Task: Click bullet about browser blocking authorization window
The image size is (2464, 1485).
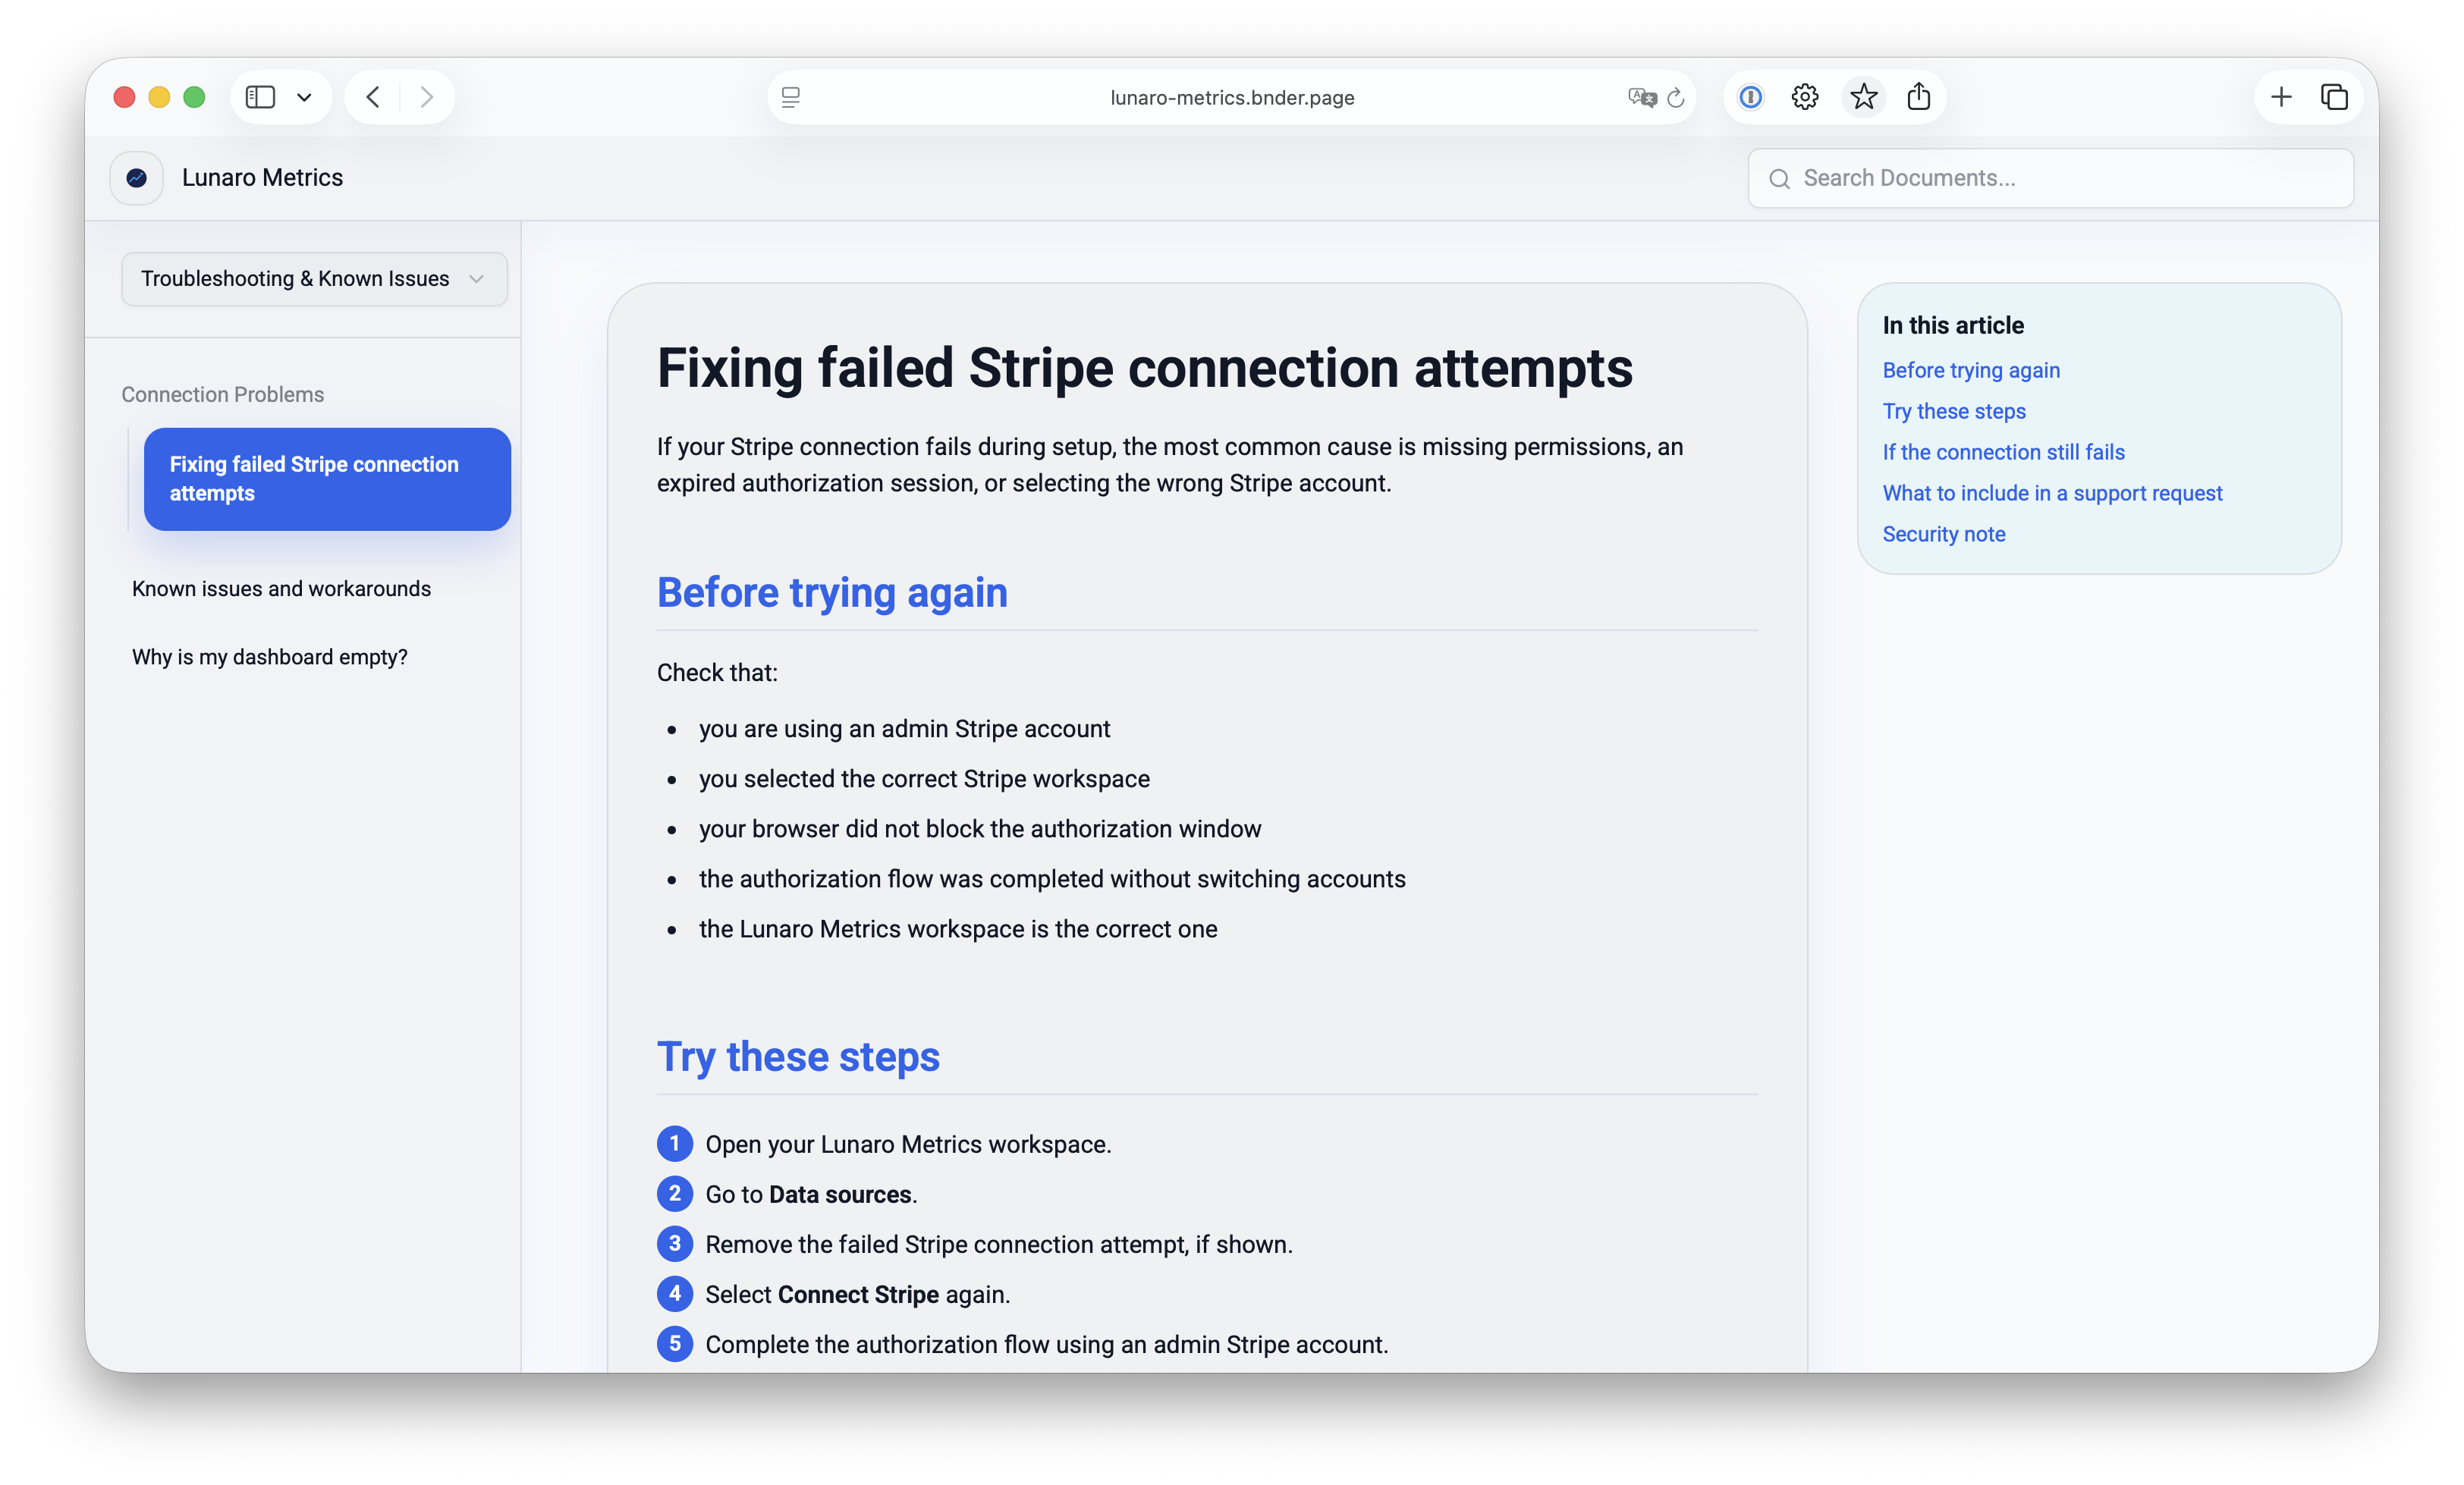Action: (980, 829)
